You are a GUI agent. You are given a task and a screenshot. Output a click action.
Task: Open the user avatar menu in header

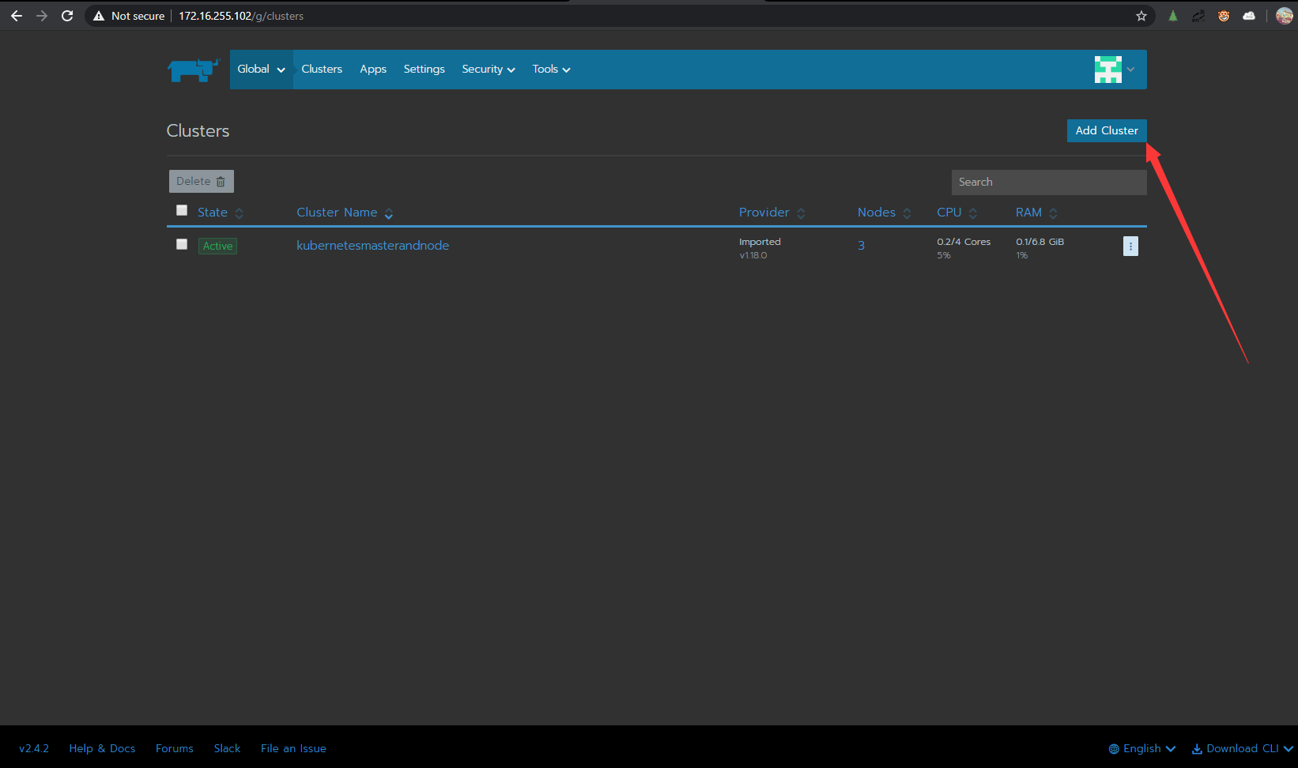point(1115,70)
